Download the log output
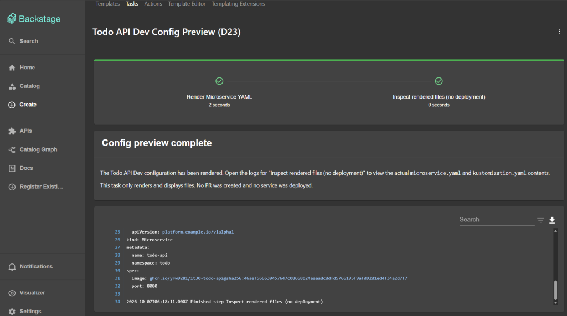Screen dimensions: 567x316 point(552,220)
